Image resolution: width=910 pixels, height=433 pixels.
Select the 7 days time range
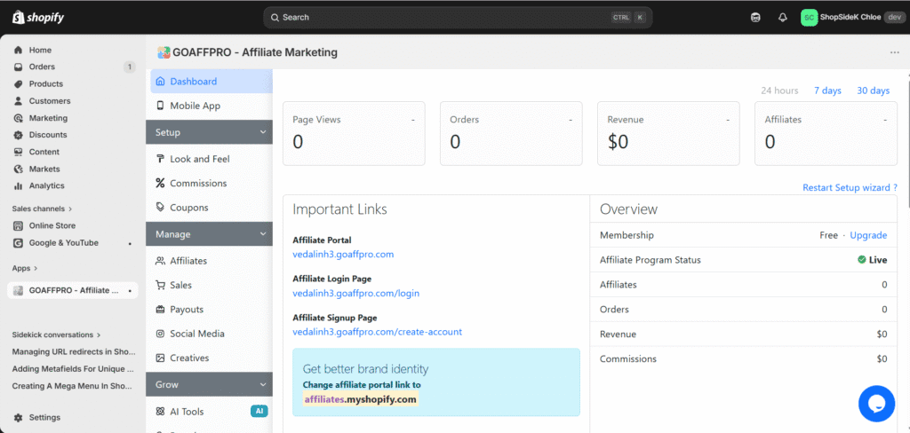pos(827,91)
